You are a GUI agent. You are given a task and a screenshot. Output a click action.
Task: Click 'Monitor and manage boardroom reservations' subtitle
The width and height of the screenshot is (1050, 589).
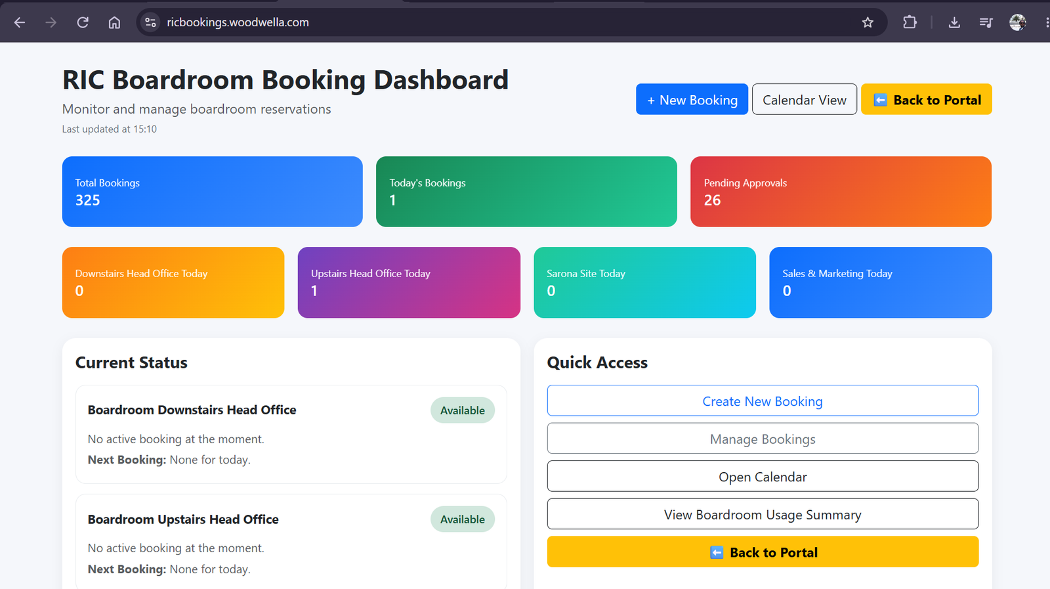[197, 109]
